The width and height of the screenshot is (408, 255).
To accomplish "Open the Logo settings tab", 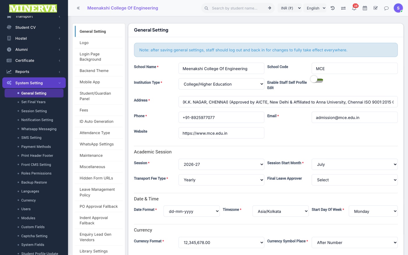I will (x=99, y=43).
